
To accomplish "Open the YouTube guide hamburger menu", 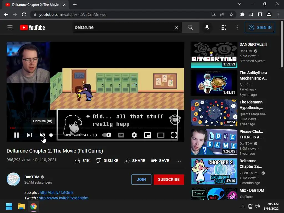I will (10, 27).
